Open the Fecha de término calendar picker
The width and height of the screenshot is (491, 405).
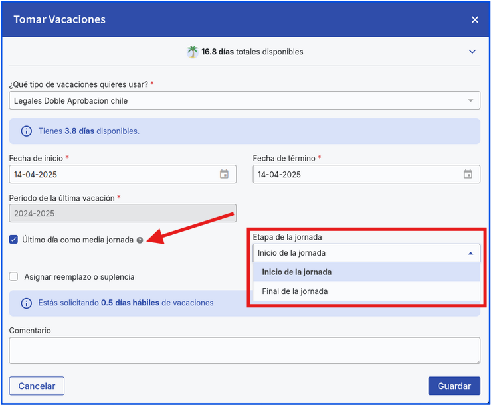point(468,175)
